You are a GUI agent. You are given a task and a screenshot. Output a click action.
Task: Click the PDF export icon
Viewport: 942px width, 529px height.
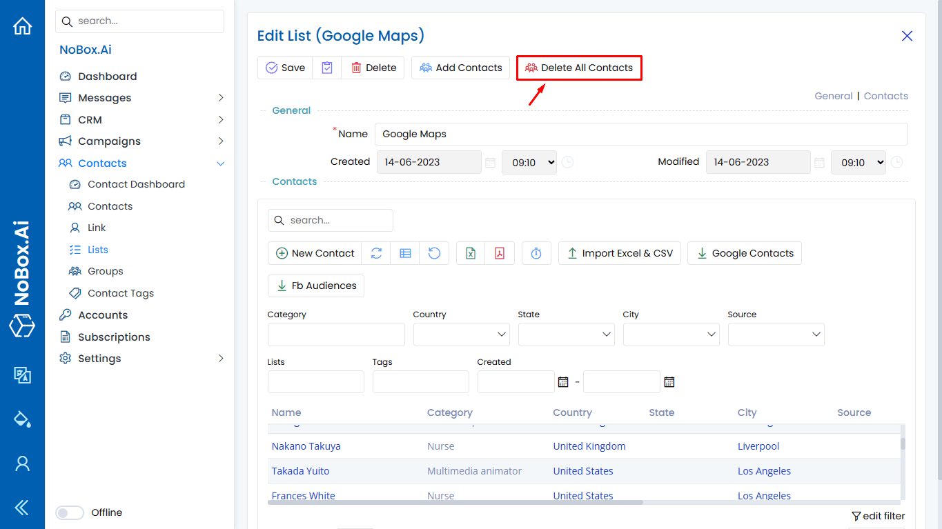[499, 253]
